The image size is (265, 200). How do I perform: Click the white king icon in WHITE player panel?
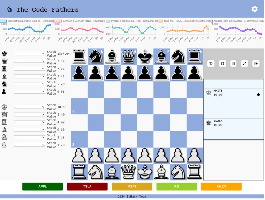(x=209, y=93)
